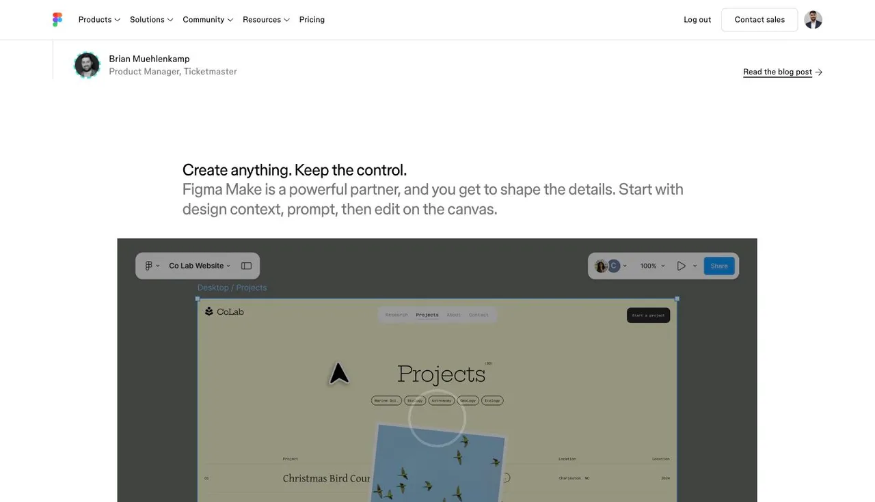Click Brian Muehlenkamp's profile photo
Screen dimensions: 875x502
pos(87,65)
